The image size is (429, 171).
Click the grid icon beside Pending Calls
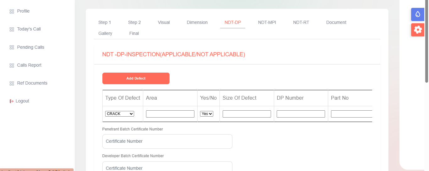[x=12, y=47]
